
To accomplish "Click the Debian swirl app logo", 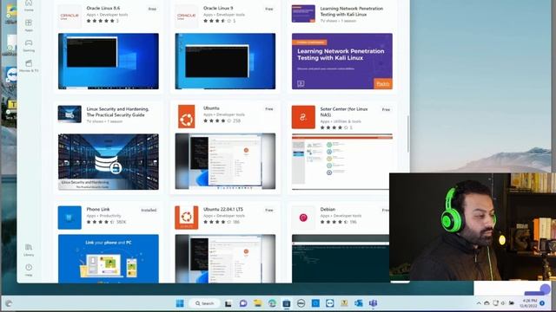I will click(x=303, y=218).
